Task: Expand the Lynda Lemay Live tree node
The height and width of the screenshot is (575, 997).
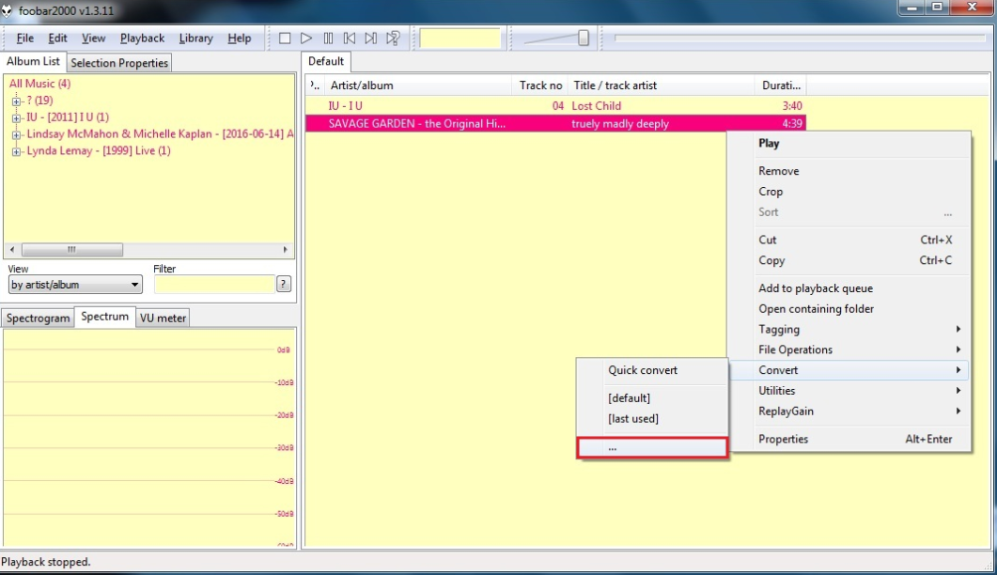Action: 16,151
